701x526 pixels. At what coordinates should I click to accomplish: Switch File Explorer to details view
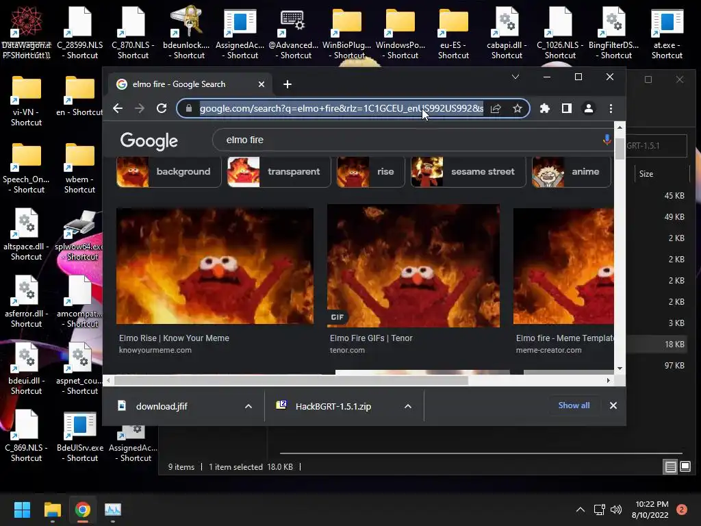pyautogui.click(x=671, y=467)
